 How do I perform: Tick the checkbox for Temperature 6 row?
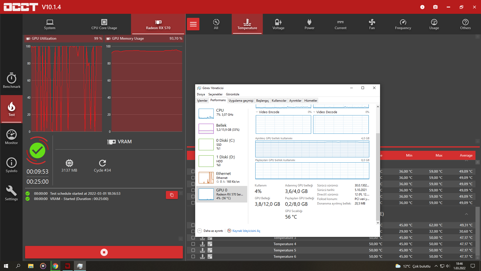pyautogui.click(x=193, y=256)
